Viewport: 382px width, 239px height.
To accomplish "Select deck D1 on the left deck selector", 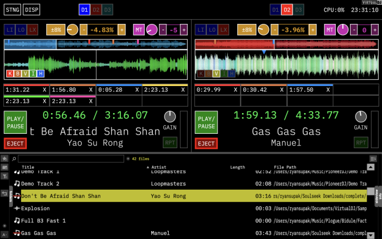I will (x=84, y=10).
